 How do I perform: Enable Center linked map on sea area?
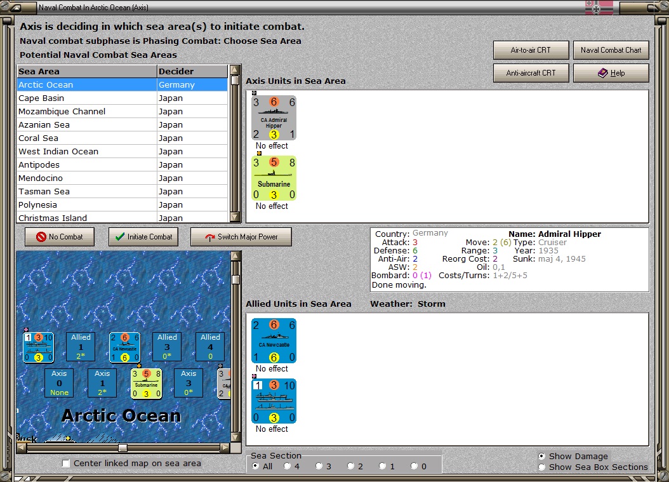(66, 463)
